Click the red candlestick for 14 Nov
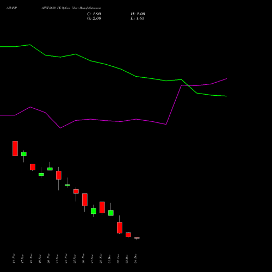The image size is (272, 272). 15,149
